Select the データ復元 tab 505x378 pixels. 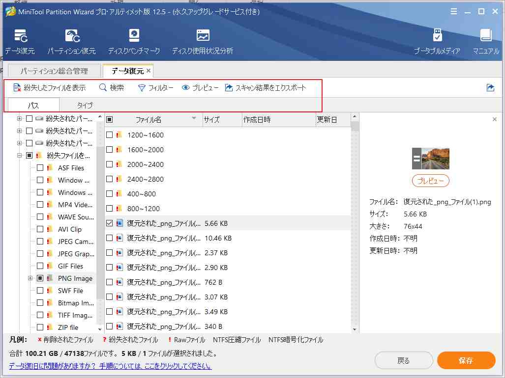coord(127,71)
